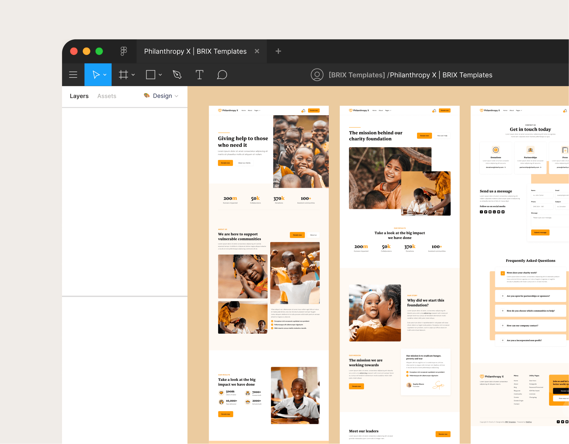Viewport: 569px width, 444px height.
Task: Open a new tab with the plus button
Action: pyautogui.click(x=278, y=51)
